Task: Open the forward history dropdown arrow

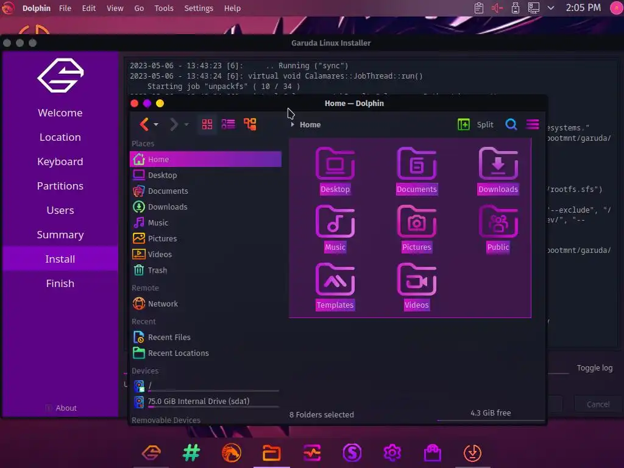Action: tap(186, 124)
